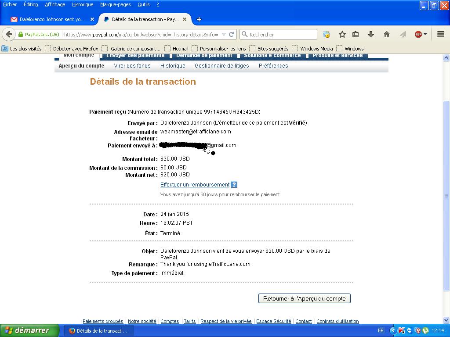Open the Outils menu
Viewport: 450px width, 337px height.
coord(144,4)
